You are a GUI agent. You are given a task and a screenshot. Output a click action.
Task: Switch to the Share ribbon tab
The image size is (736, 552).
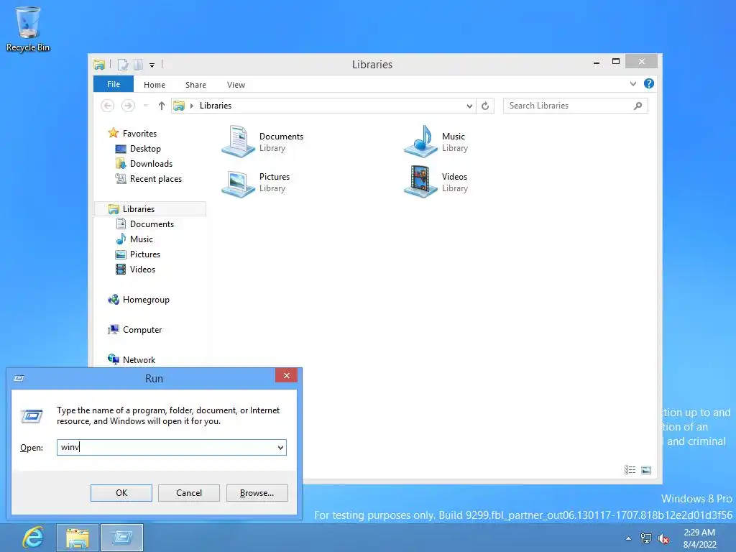[x=195, y=85]
